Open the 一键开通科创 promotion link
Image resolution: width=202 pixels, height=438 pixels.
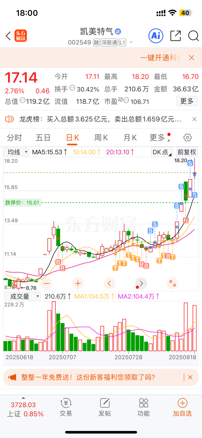click(x=160, y=58)
